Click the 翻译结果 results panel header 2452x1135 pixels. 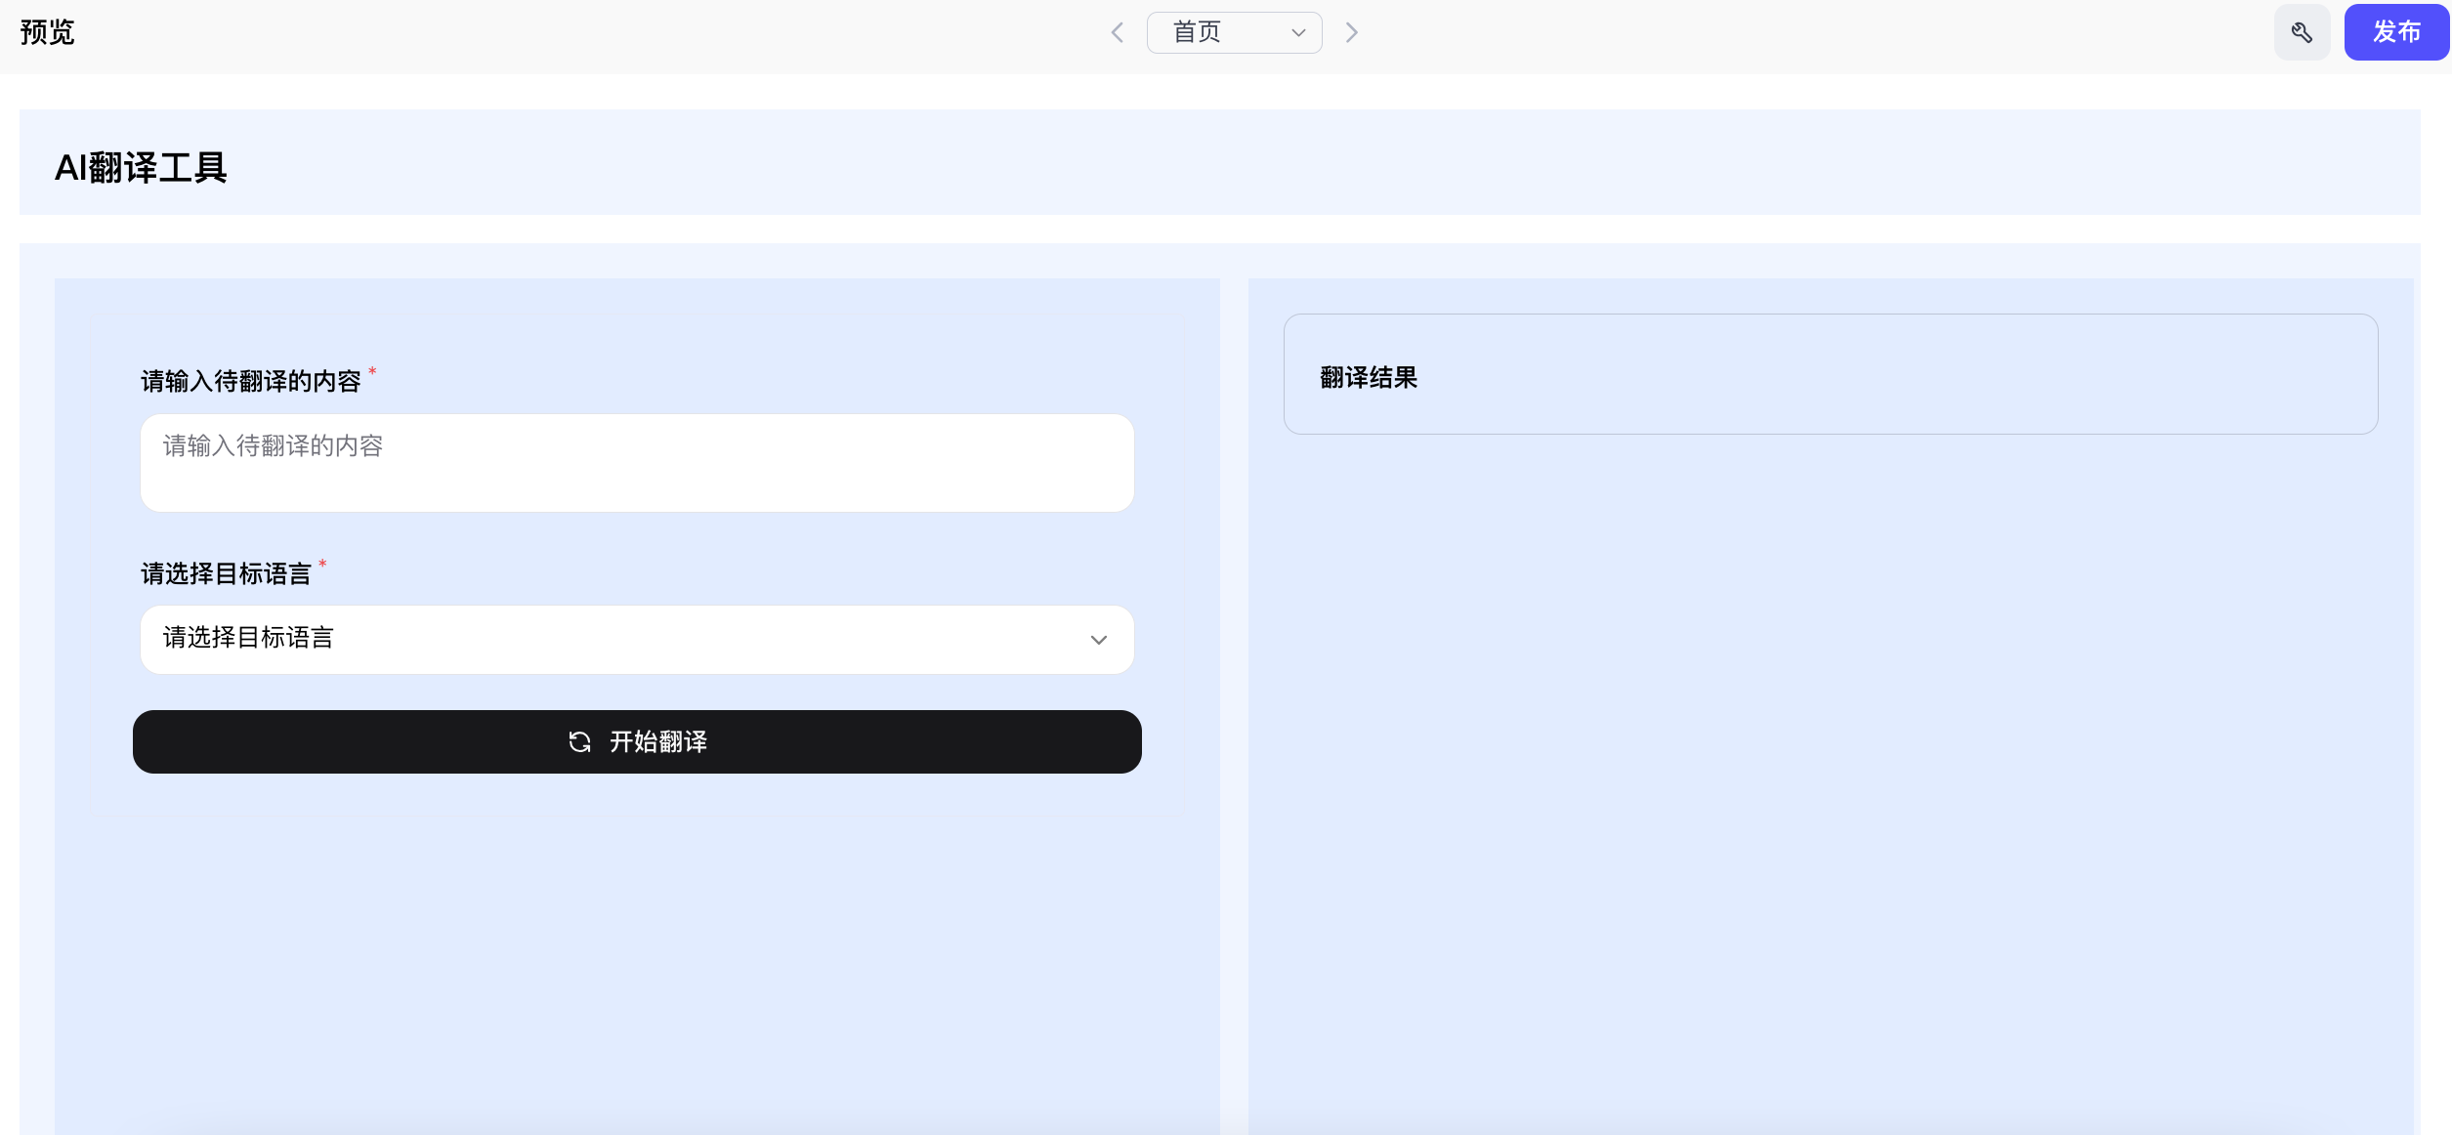click(1367, 378)
